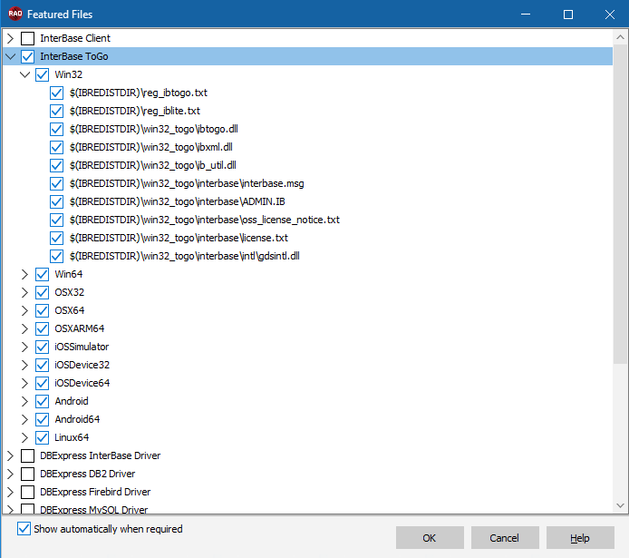This screenshot has height=558, width=629.
Task: Expand the DBExpress Firebird Driver node
Action: tap(11, 492)
